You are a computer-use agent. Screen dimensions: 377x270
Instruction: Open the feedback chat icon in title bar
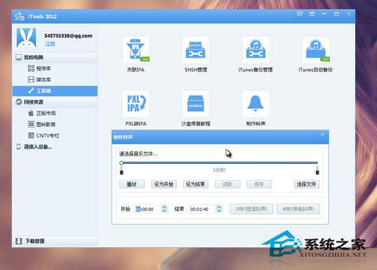(x=300, y=14)
